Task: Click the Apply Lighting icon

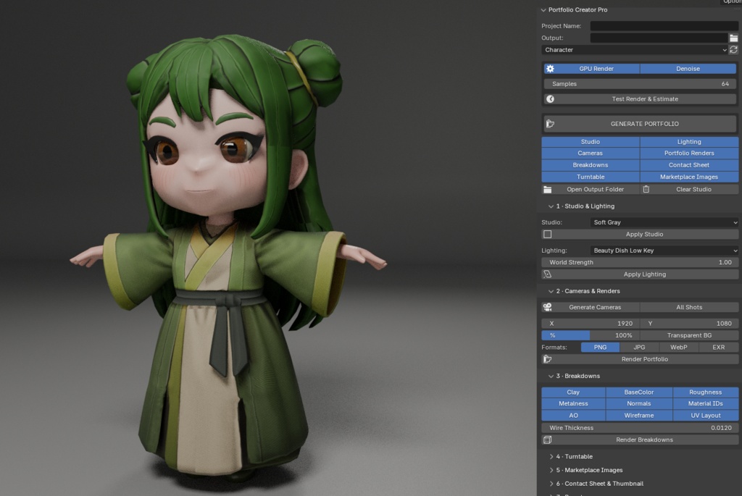Action: tap(548, 274)
